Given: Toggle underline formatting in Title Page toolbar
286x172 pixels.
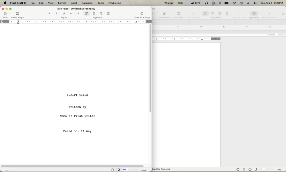Looking at the screenshot, I should pyautogui.click(x=64, y=13).
